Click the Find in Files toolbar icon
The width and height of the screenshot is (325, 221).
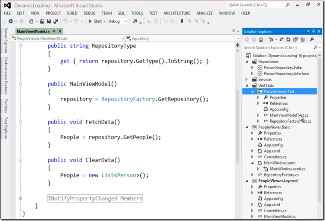click(135, 21)
